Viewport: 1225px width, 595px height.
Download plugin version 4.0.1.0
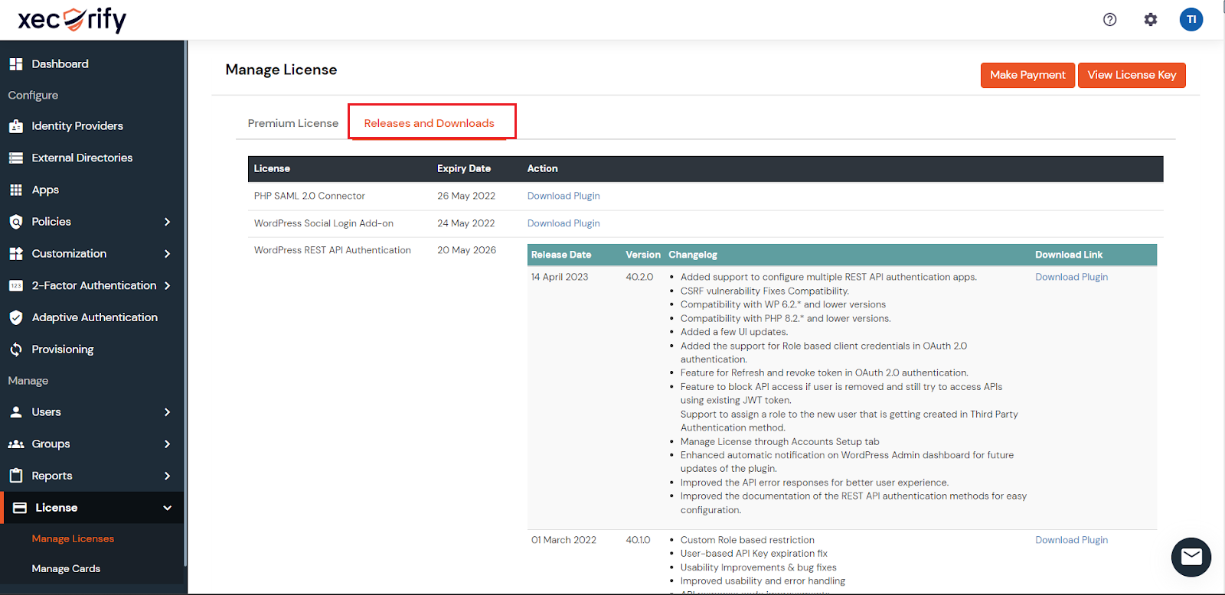[1071, 540]
